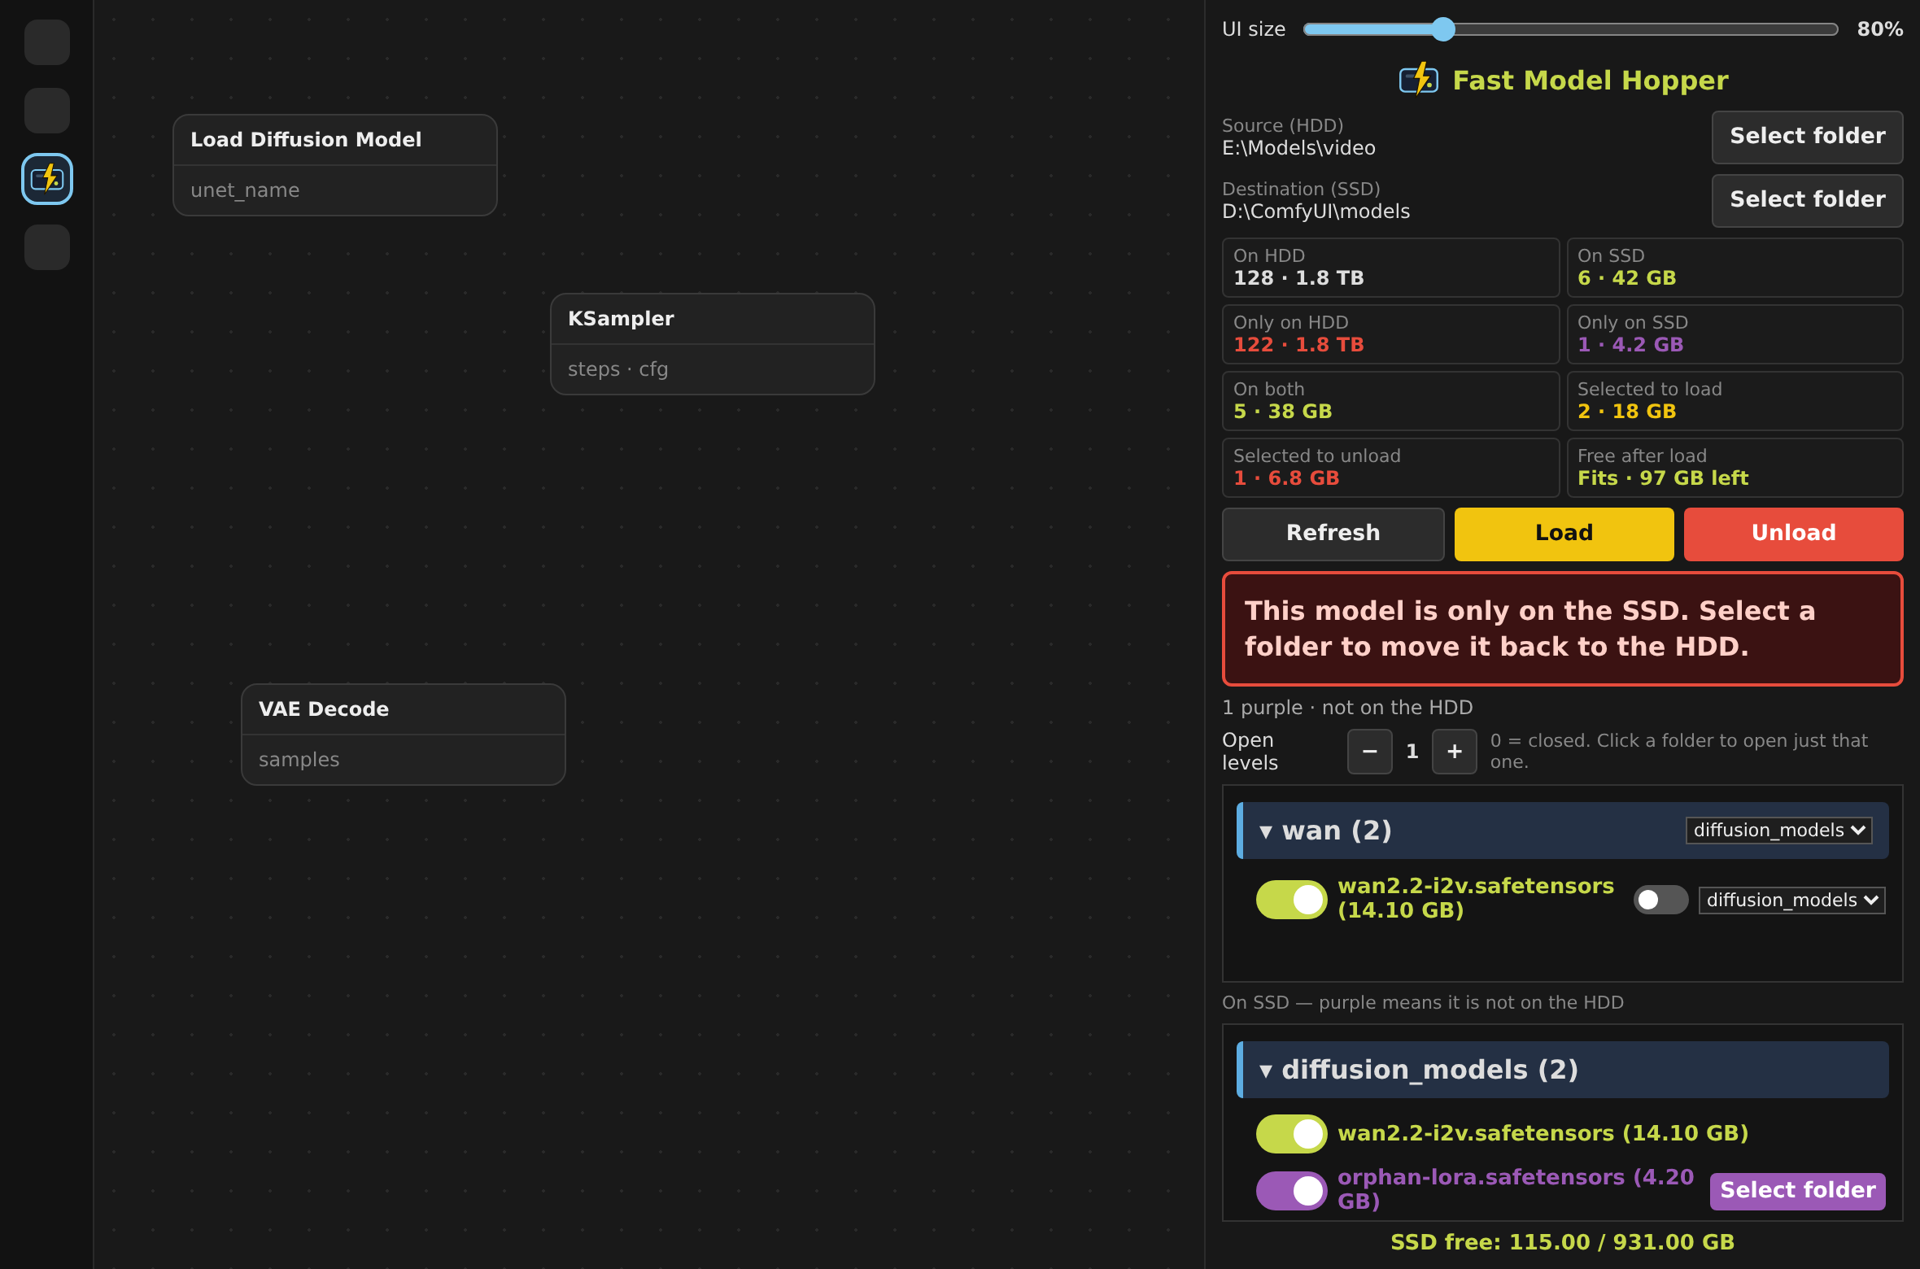
Task: Click the second blank sidebar button
Action: 47,111
